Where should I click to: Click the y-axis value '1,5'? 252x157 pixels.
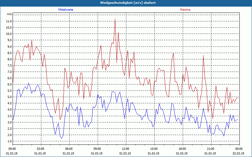tap(9, 141)
